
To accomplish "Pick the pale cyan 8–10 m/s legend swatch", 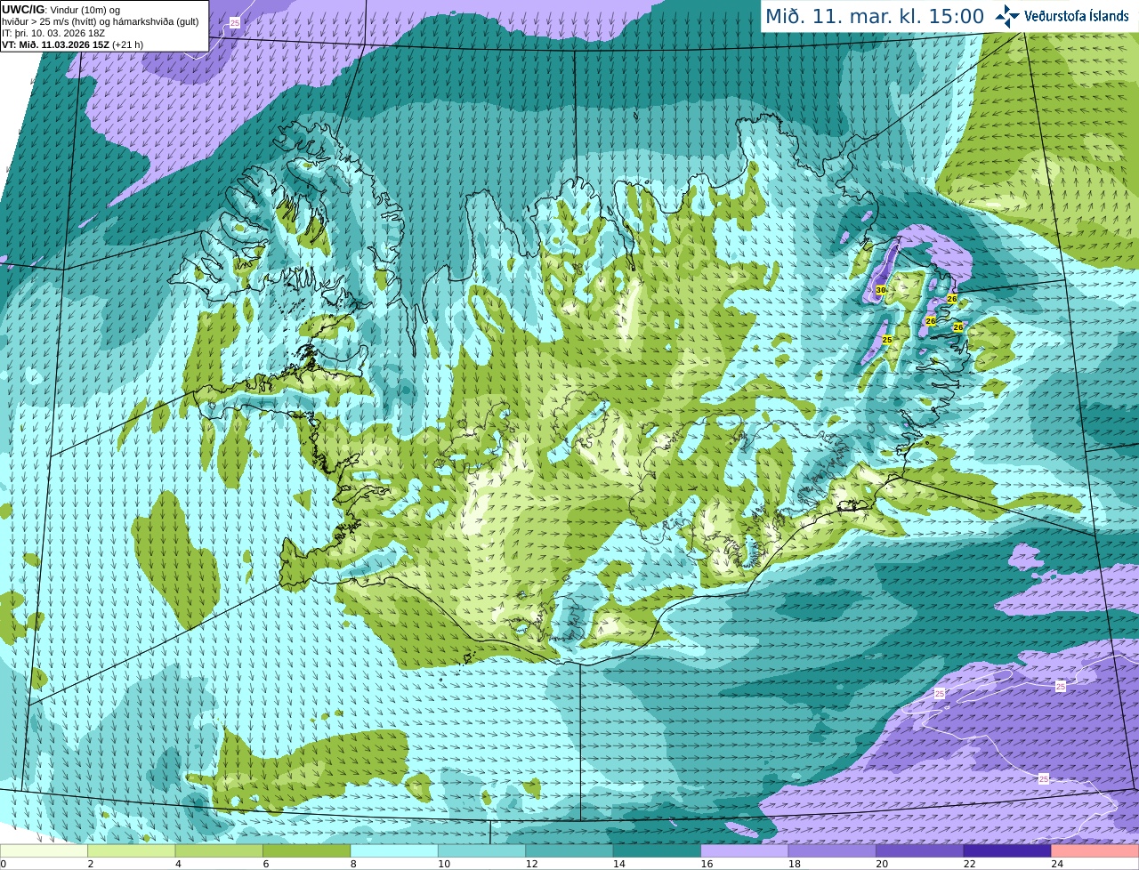I will (395, 851).
